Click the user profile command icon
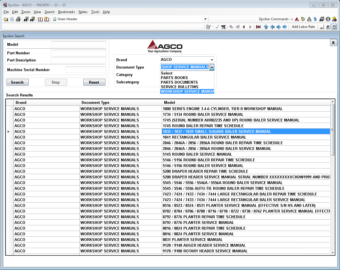340x270 pixels. (x=334, y=19)
